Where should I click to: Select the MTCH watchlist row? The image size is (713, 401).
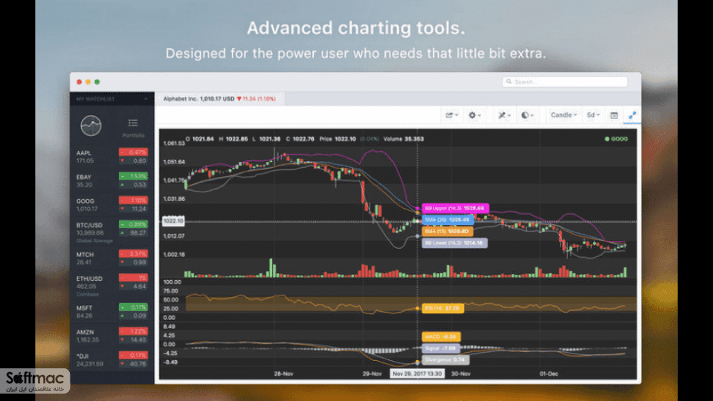coord(112,258)
